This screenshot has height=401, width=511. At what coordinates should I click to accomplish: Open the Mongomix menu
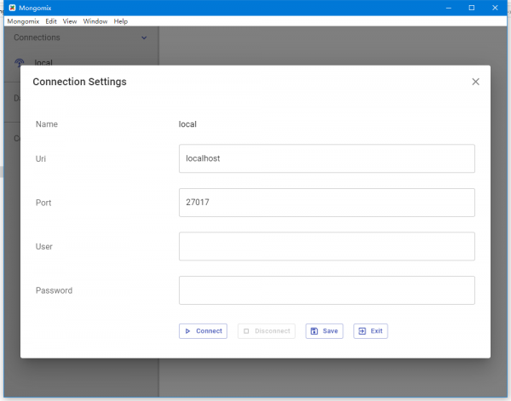[23, 21]
